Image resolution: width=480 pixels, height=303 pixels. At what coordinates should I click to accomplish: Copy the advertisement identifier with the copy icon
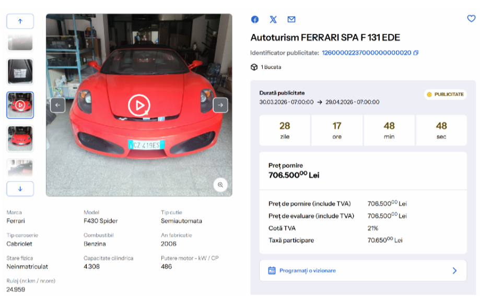tap(416, 53)
